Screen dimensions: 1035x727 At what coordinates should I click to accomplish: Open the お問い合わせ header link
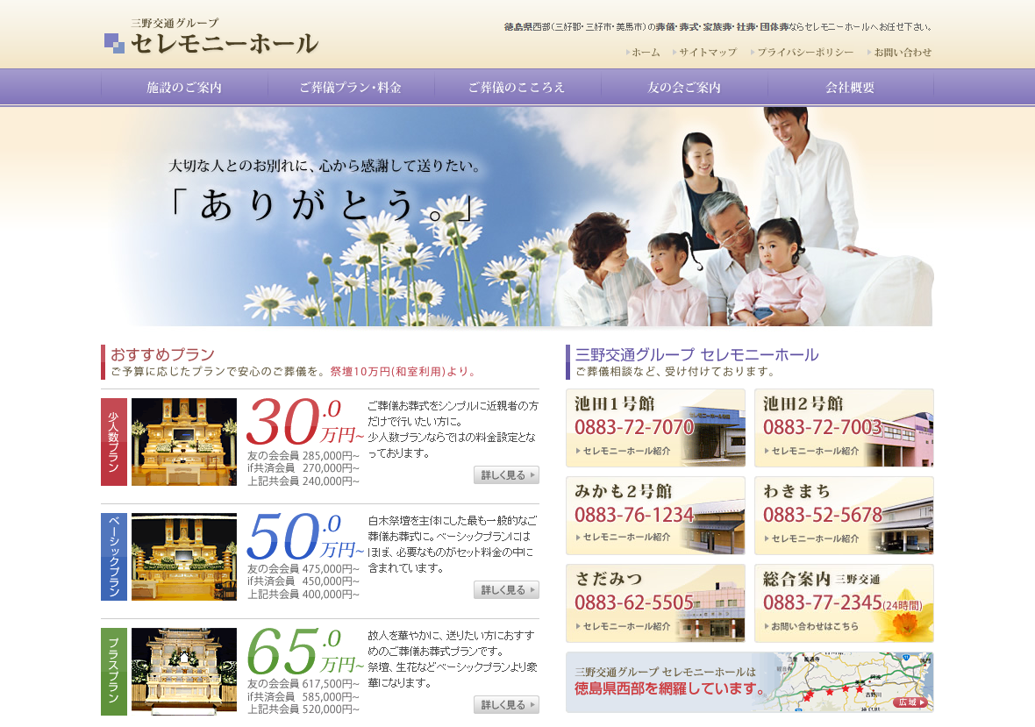coord(902,53)
